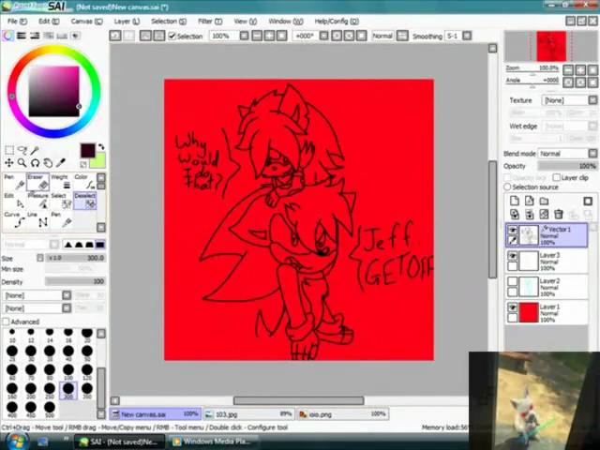
Task: Open the Size multiplier dropdown button
Action: click(x=40, y=258)
